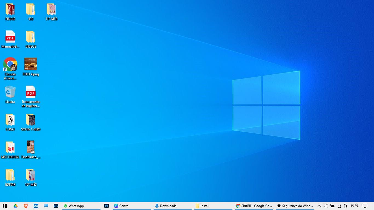
Task: Click the clock showing 15:35
Action: [354, 206]
